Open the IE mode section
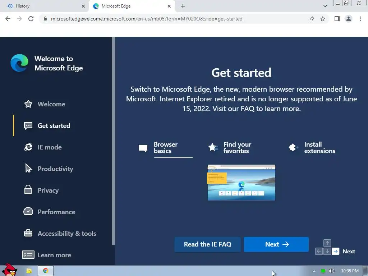368x276 pixels. (50, 147)
